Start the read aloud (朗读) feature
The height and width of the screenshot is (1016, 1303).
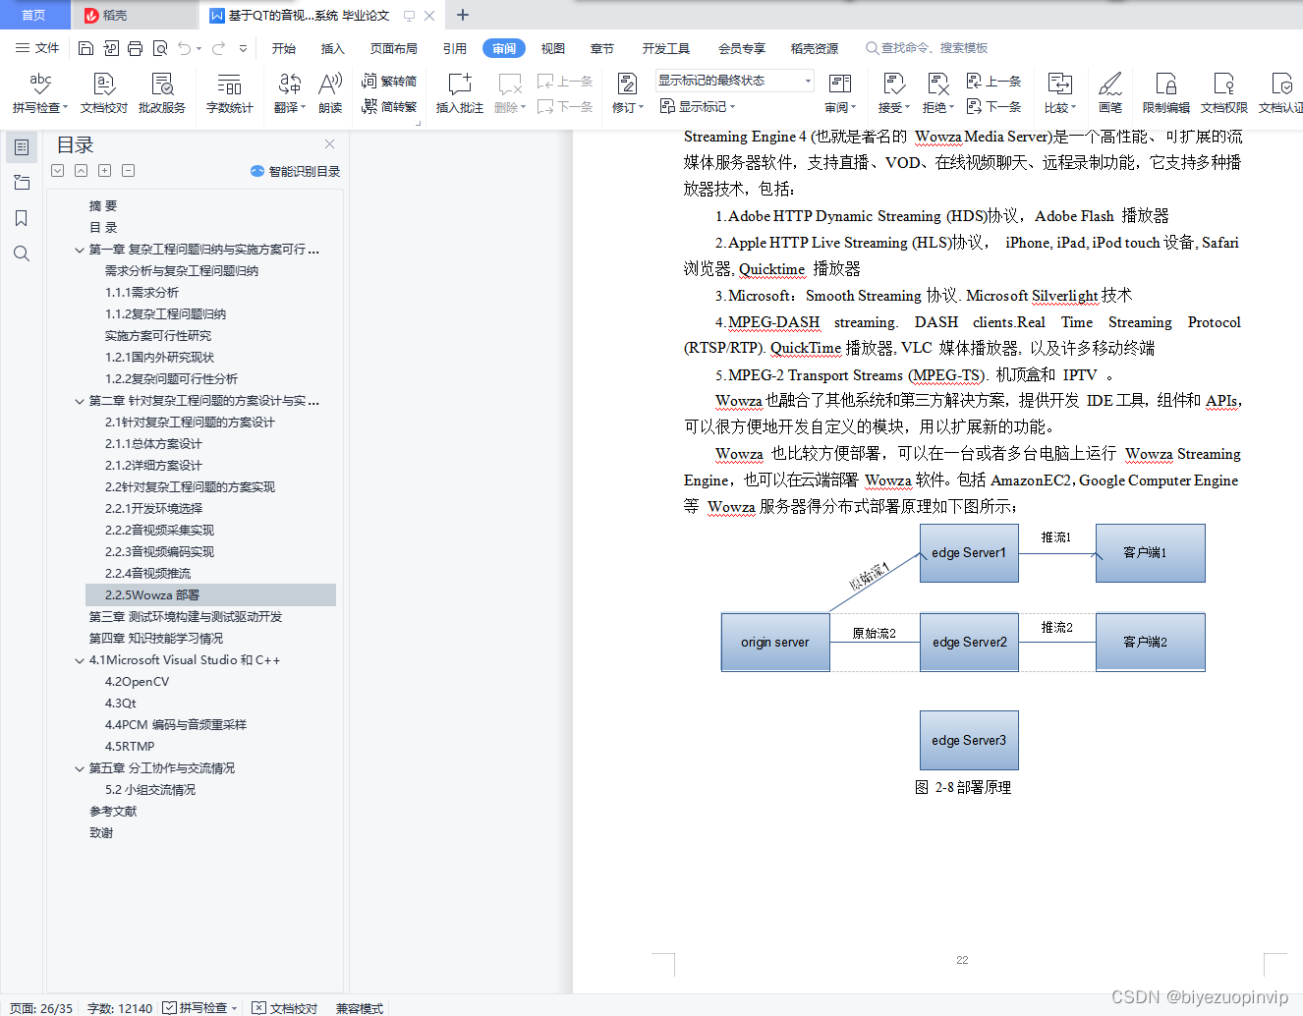329,92
